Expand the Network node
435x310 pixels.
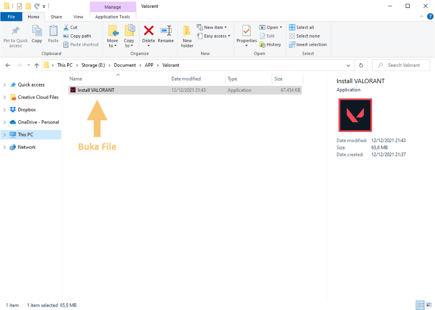pyautogui.click(x=4, y=147)
